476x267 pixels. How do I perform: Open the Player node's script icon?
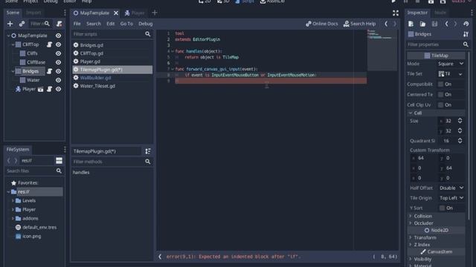point(49,89)
